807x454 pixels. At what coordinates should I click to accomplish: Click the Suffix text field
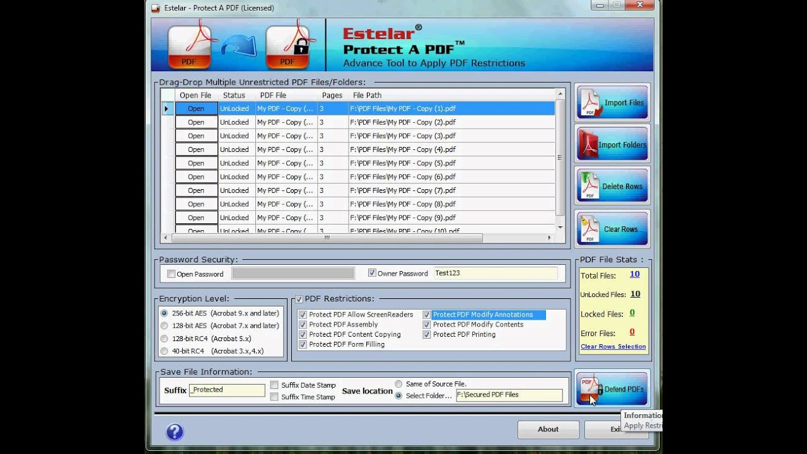(x=227, y=390)
